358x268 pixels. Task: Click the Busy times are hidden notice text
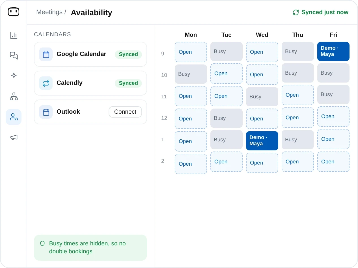pyautogui.click(x=87, y=247)
